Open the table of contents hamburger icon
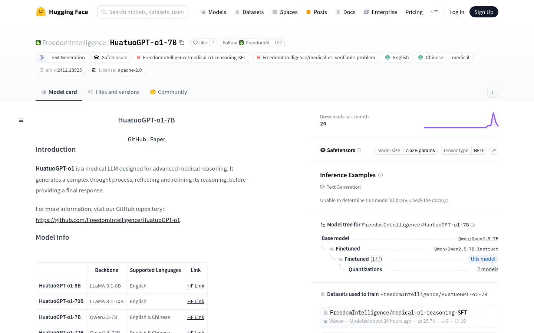The width and height of the screenshot is (534, 333). pos(21,120)
